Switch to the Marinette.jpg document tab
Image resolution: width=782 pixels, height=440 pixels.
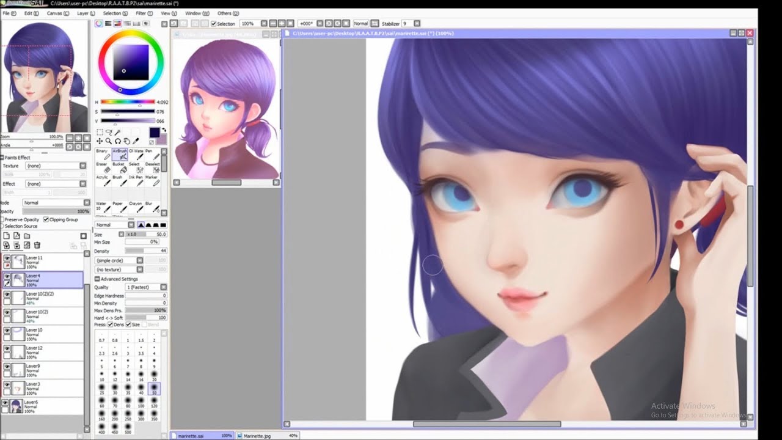267,436
